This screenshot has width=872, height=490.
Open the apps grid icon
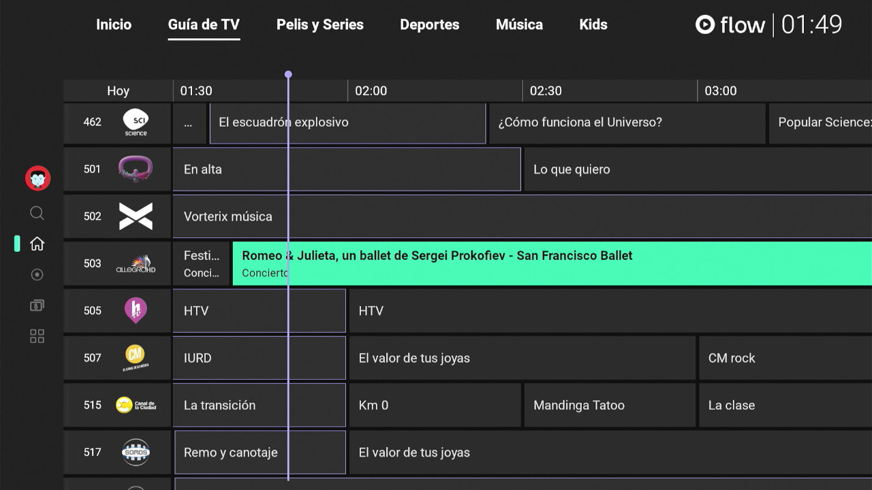(37, 336)
